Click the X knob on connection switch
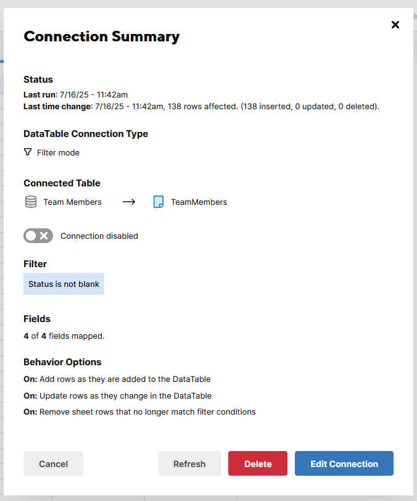The width and height of the screenshot is (417, 501). coord(44,236)
